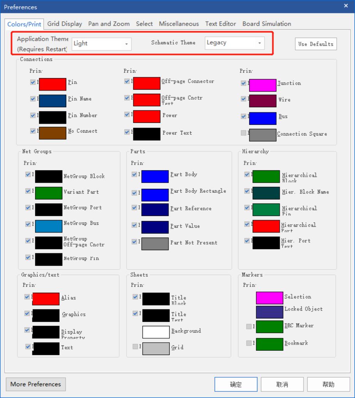
Task: Change the Grid color swatch
Action: 156,348
